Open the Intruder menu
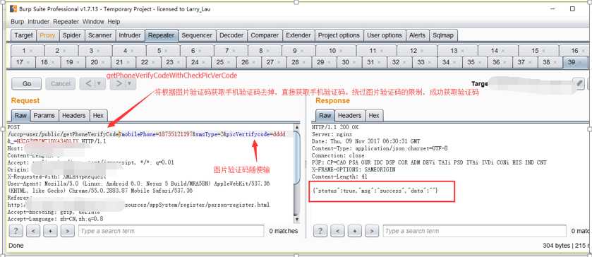This screenshot has height=257, width=592. point(39,22)
